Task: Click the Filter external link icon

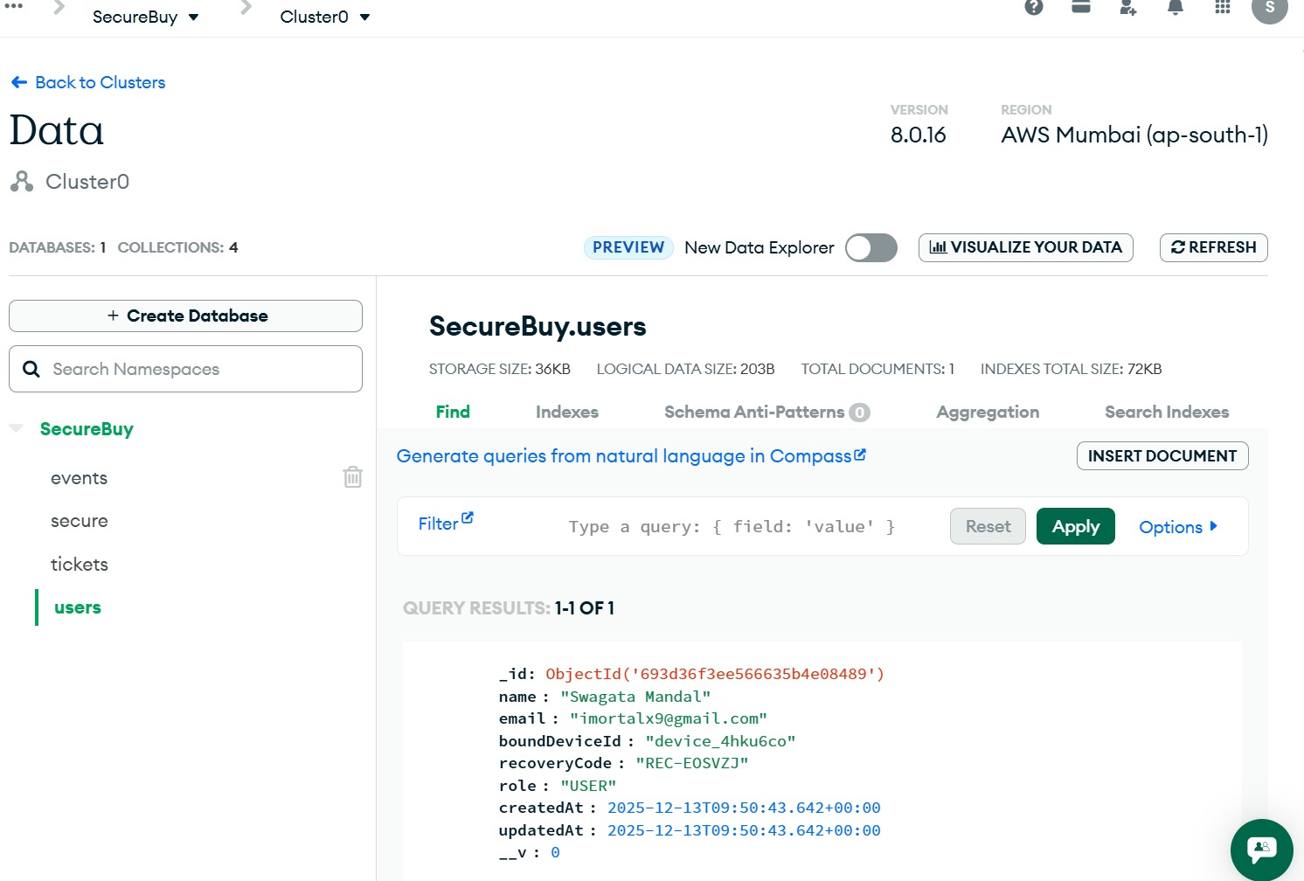Action: pos(468,517)
